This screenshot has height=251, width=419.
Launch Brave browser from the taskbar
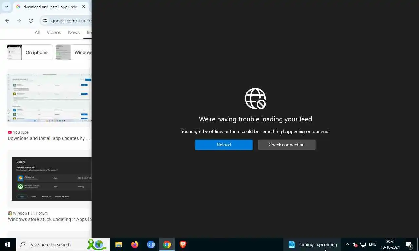[183, 244]
